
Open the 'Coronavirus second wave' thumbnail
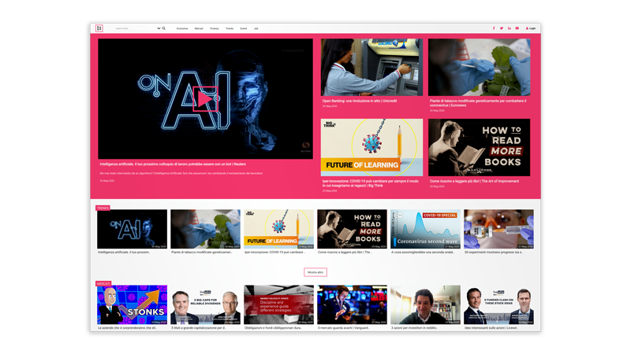coord(425,229)
